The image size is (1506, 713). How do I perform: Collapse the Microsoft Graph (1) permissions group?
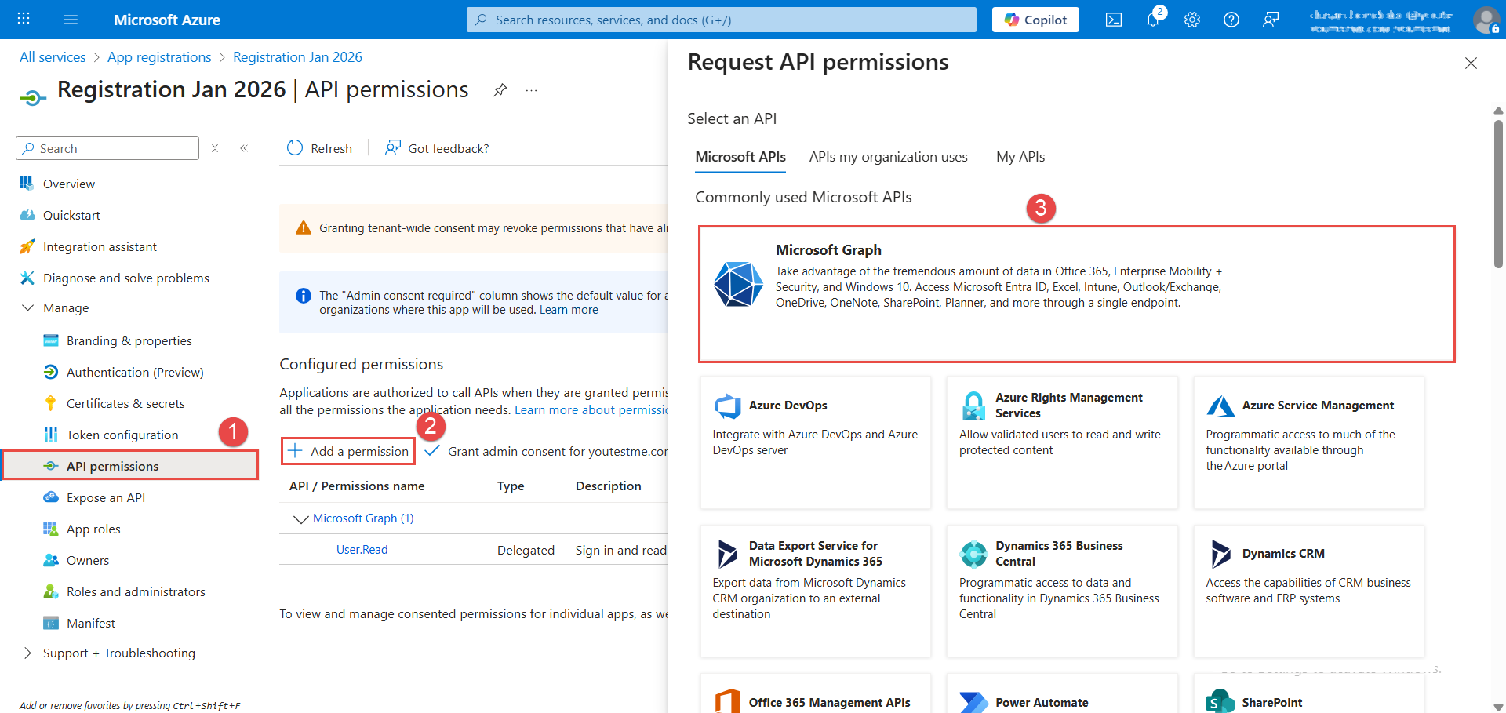point(300,519)
